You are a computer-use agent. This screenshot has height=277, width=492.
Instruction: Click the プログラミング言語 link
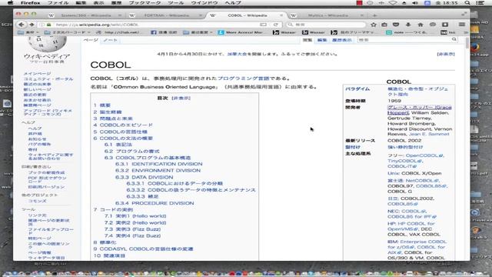click(244, 78)
